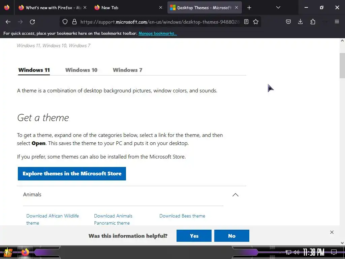This screenshot has height=259, width=345.
Task: Dismiss the feedback bar with its X
Action: click(332, 232)
